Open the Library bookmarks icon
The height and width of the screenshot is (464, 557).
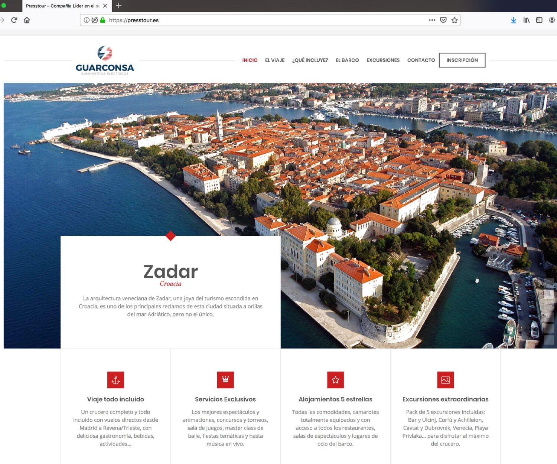coord(526,20)
